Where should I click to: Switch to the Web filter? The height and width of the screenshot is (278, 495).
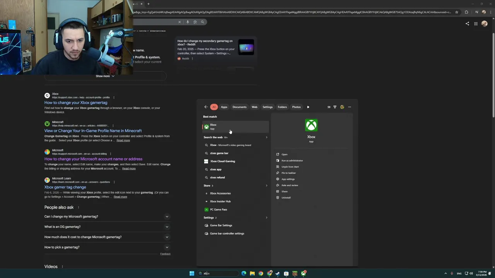point(254,107)
